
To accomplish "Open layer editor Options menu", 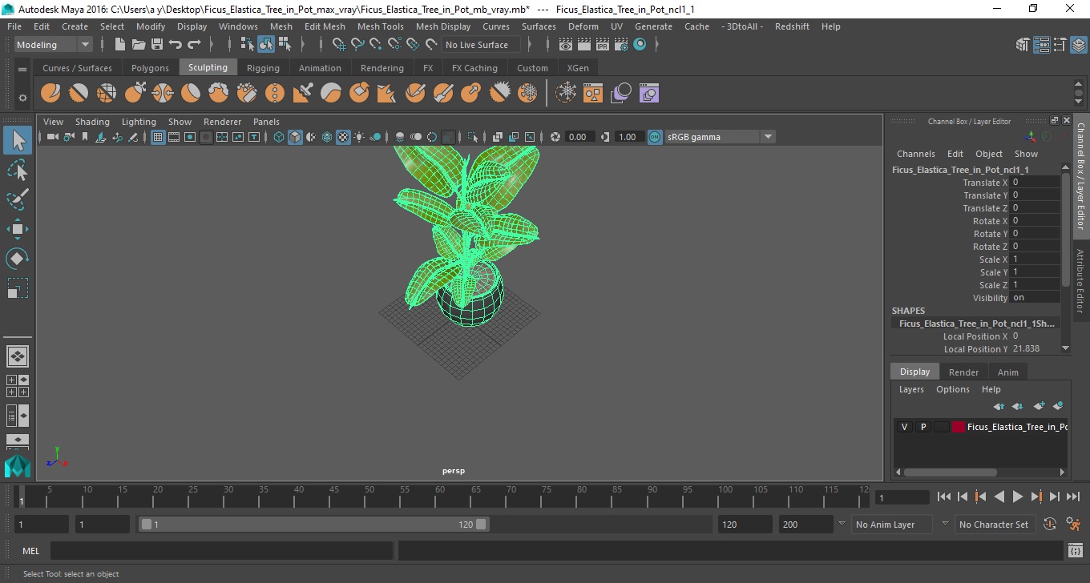I will 952,389.
